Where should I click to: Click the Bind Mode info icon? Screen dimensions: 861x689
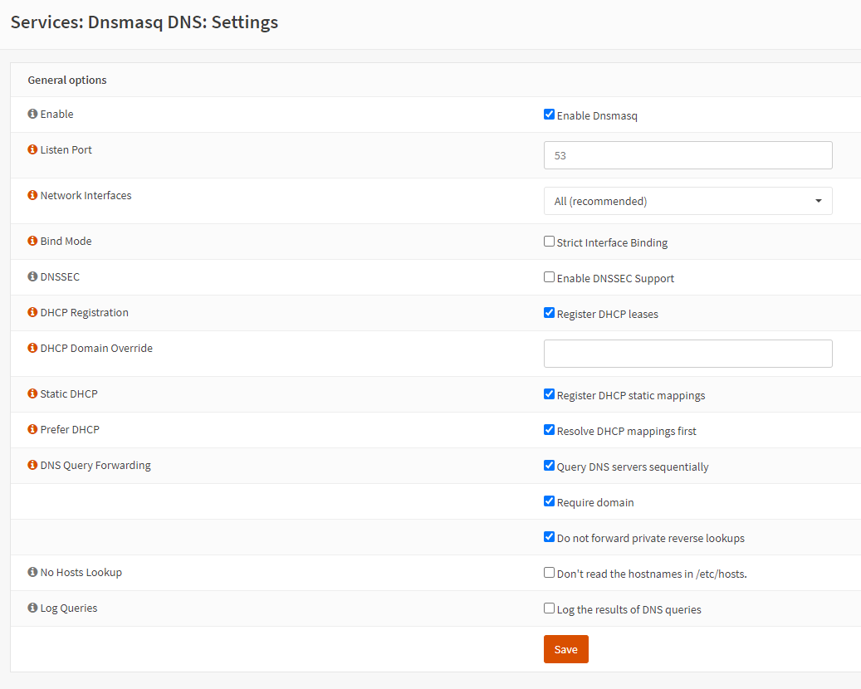32,241
